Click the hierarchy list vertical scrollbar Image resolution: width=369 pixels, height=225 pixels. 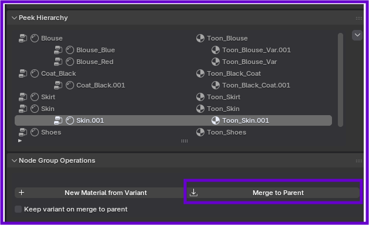pos(340,80)
